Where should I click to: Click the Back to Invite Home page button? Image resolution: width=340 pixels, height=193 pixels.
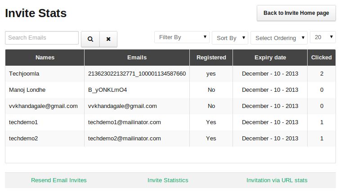pyautogui.click(x=296, y=13)
